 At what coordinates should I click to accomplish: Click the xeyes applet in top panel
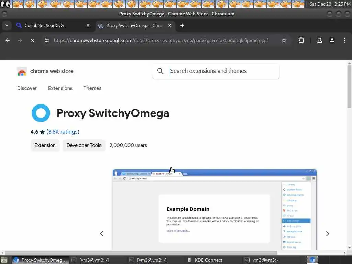5,4
